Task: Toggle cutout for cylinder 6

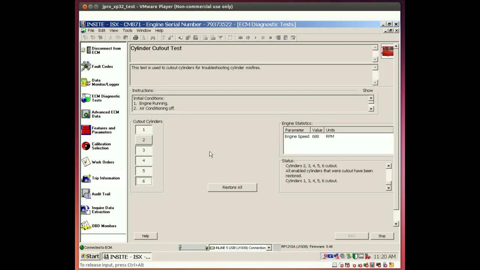Action: click(x=144, y=181)
